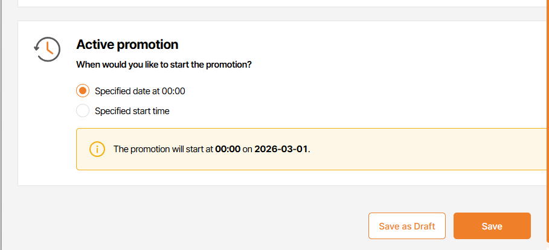Click the "When would you like to start" question

(164, 65)
